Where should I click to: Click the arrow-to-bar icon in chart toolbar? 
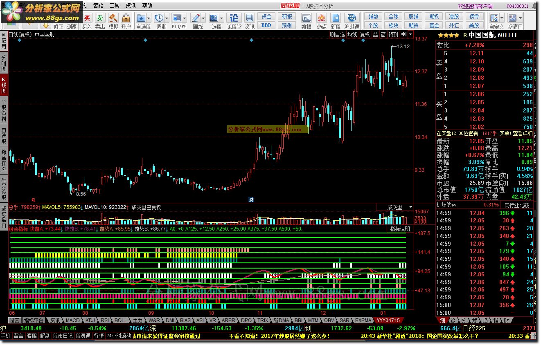pyautogui.click(x=404, y=34)
